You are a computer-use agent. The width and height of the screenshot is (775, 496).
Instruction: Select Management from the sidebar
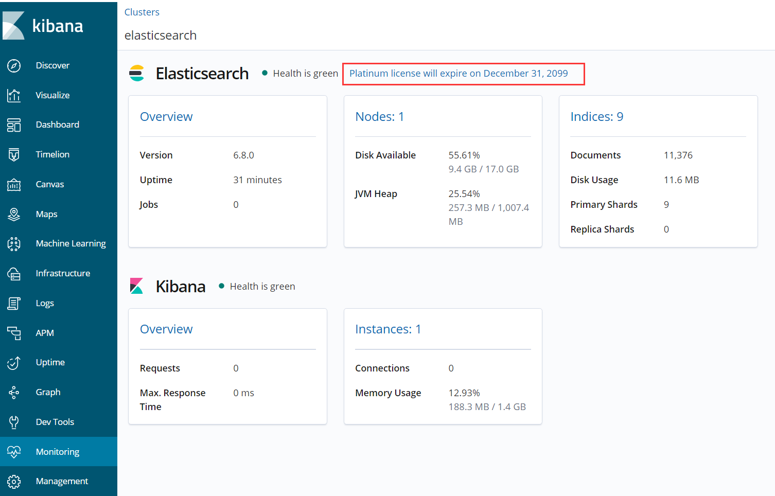click(62, 481)
